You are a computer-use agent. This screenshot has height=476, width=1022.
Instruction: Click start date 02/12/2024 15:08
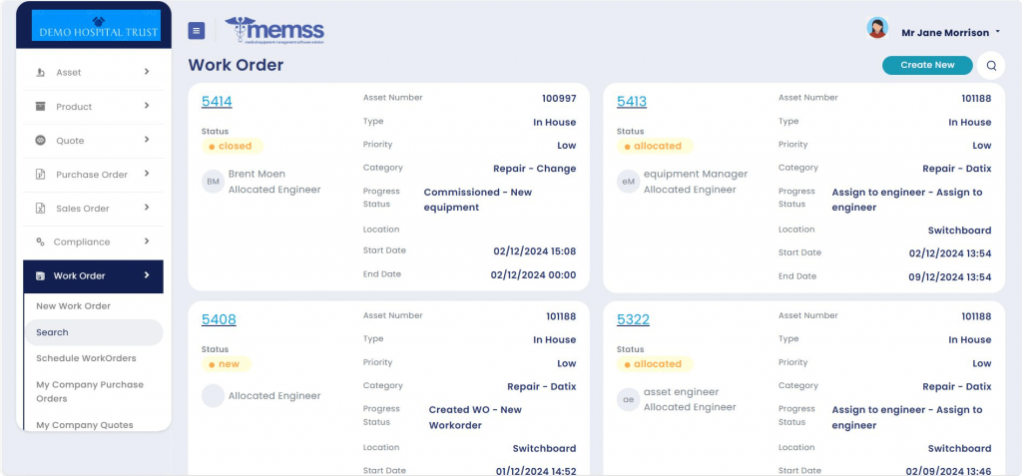pyautogui.click(x=535, y=251)
